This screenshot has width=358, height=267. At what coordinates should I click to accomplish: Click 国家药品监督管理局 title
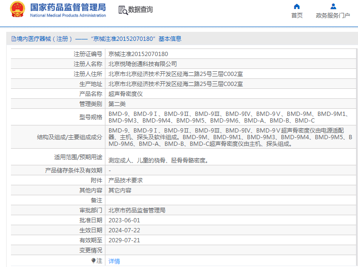tap(68, 7)
